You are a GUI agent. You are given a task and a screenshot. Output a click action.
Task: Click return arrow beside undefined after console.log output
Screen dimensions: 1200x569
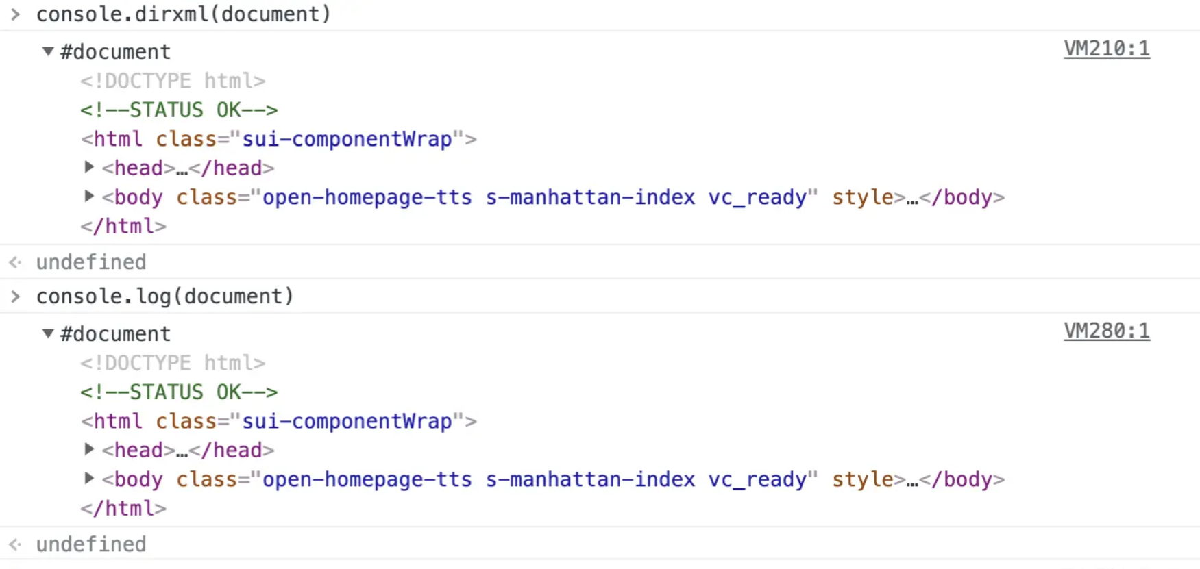pyautogui.click(x=16, y=544)
